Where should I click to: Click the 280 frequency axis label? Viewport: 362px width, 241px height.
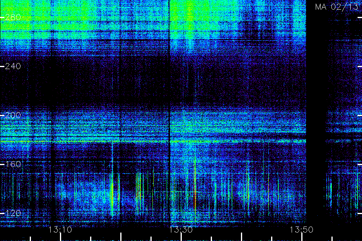coord(13,17)
